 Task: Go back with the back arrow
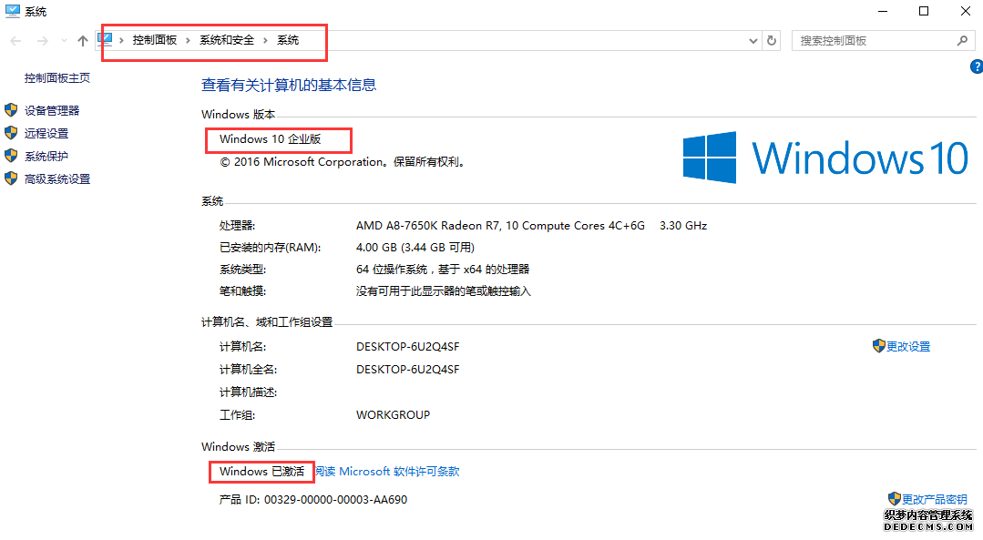15,41
